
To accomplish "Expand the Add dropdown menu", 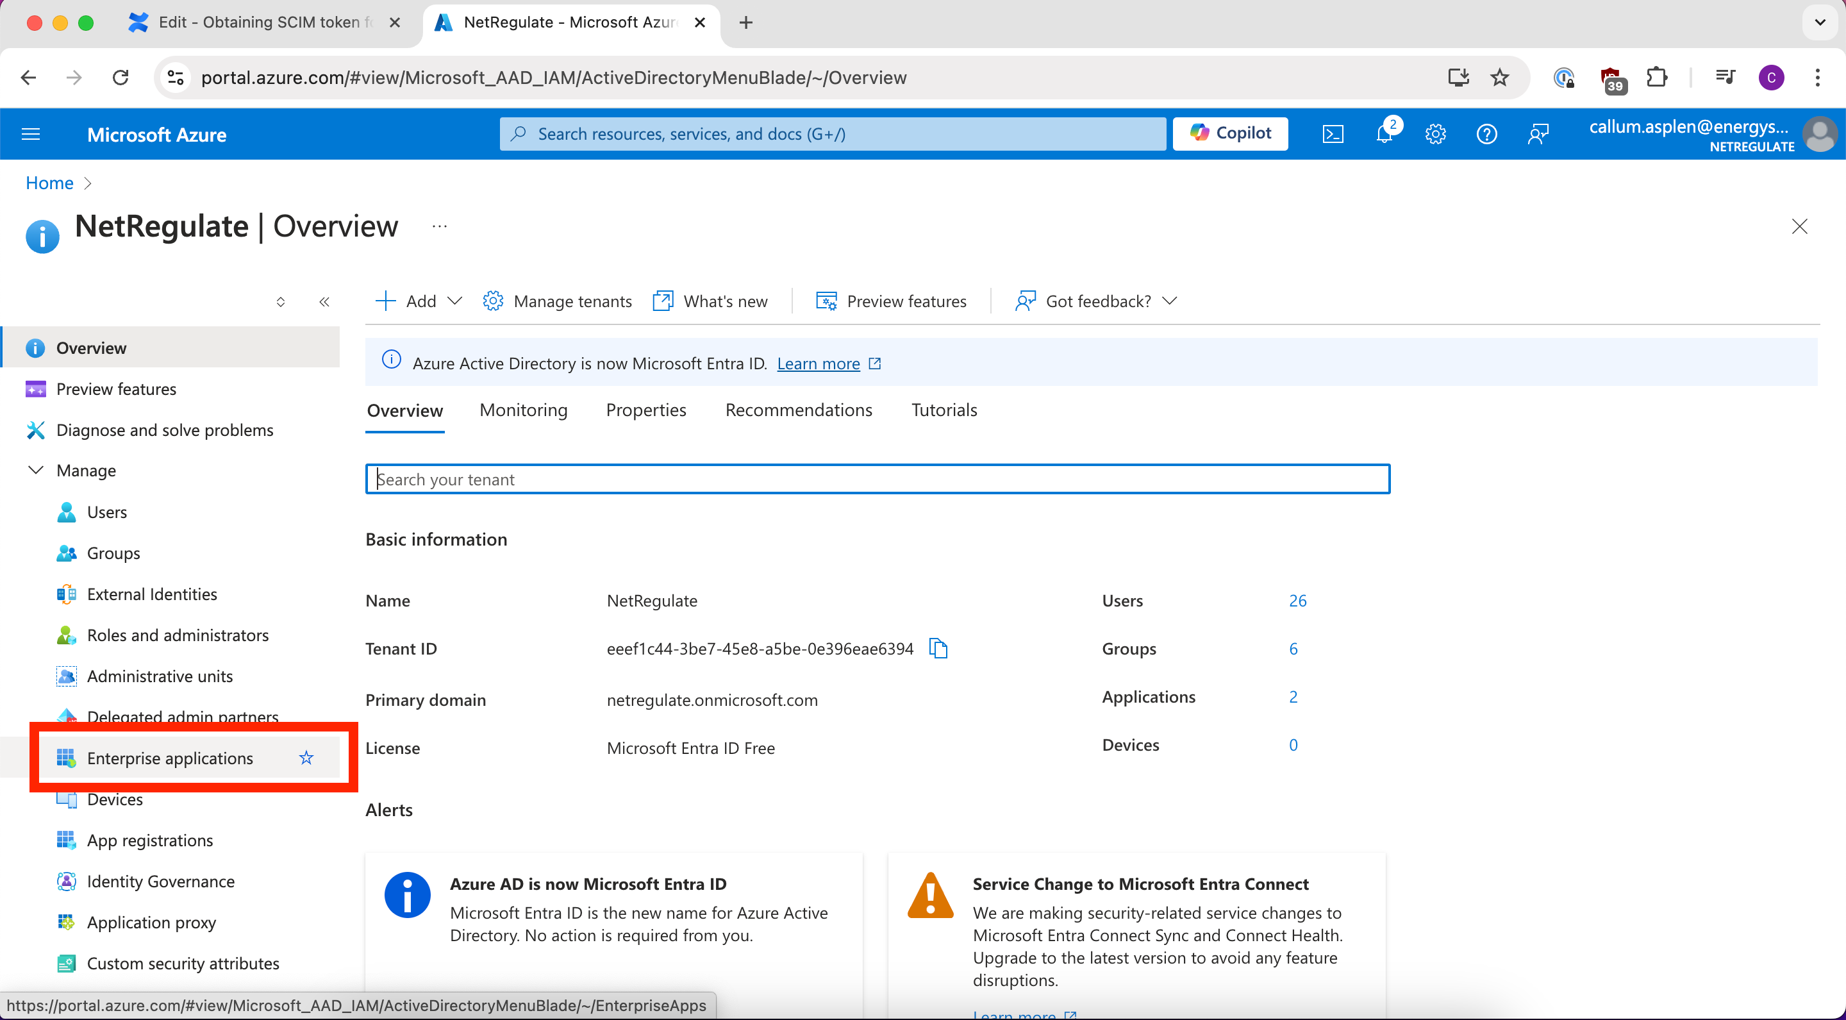I will [419, 301].
